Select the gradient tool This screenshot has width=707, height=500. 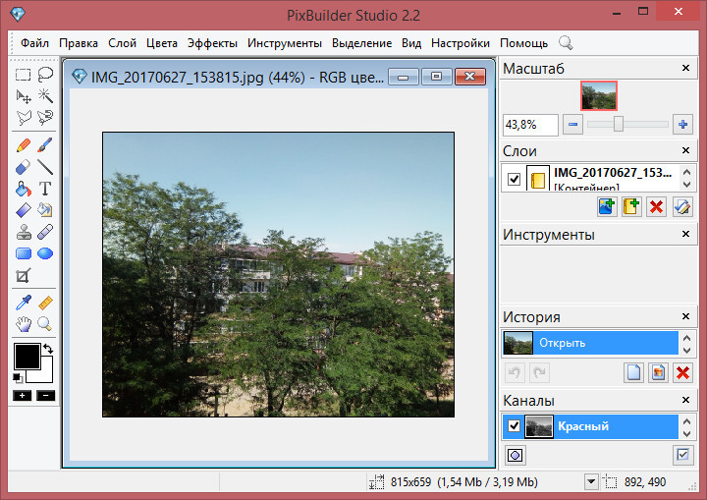24,210
